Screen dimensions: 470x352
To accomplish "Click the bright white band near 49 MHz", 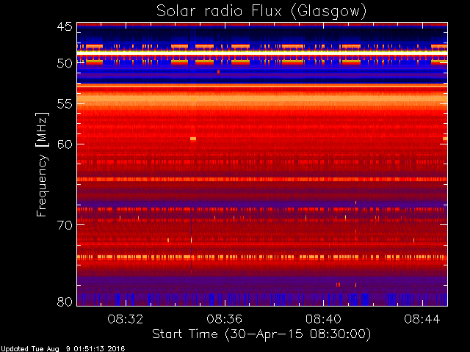I will (x=262, y=53).
